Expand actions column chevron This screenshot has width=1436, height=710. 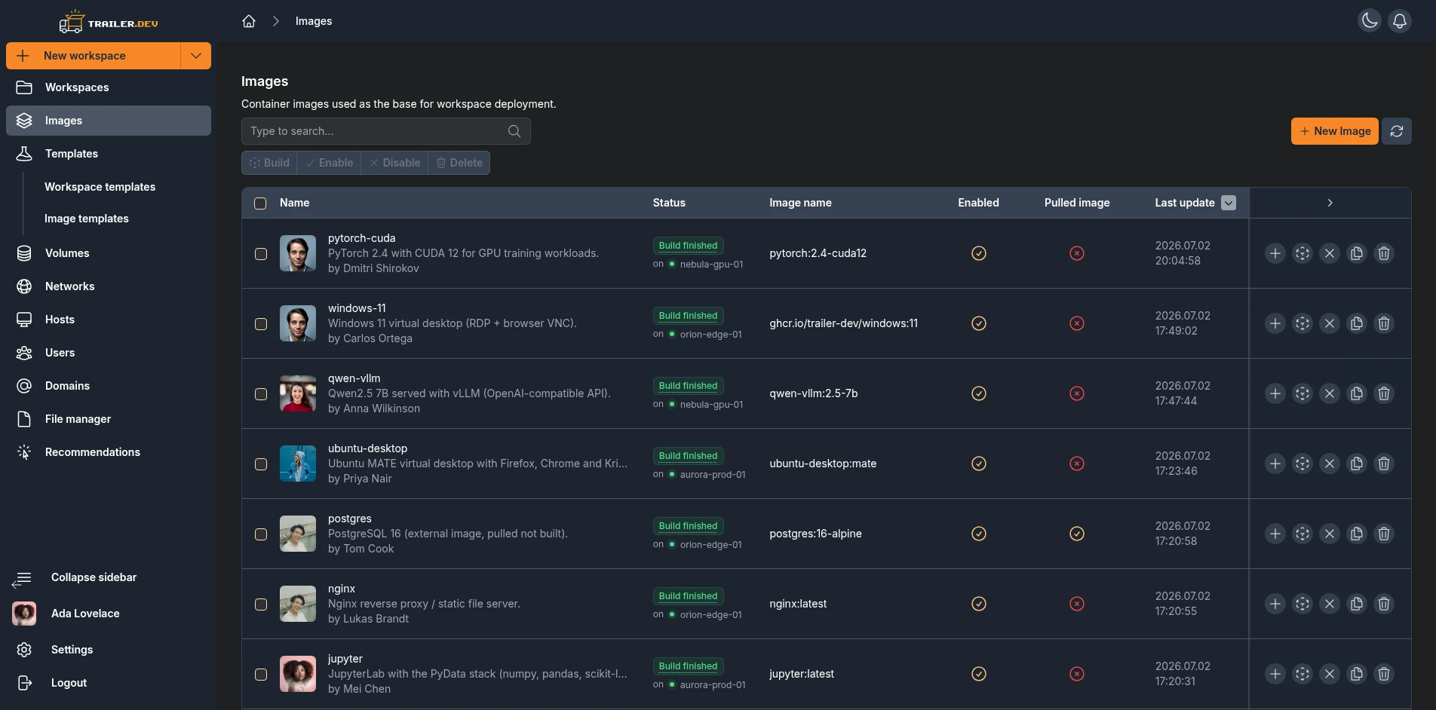(1330, 203)
